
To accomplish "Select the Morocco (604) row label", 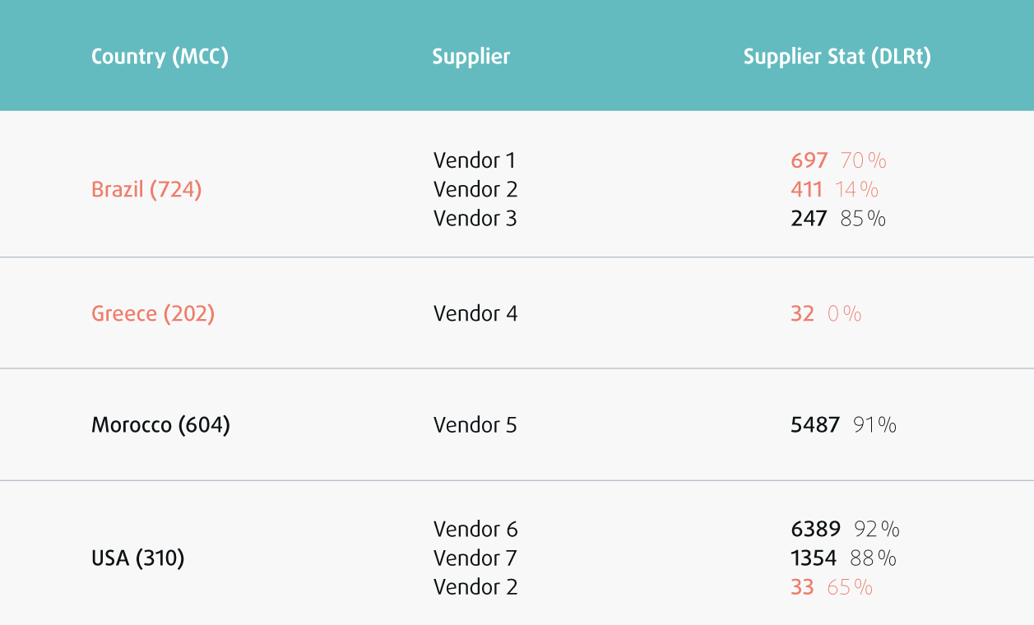I will pos(160,425).
